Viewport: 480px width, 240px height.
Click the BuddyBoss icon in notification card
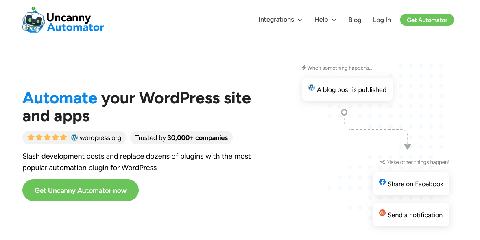[x=382, y=213]
